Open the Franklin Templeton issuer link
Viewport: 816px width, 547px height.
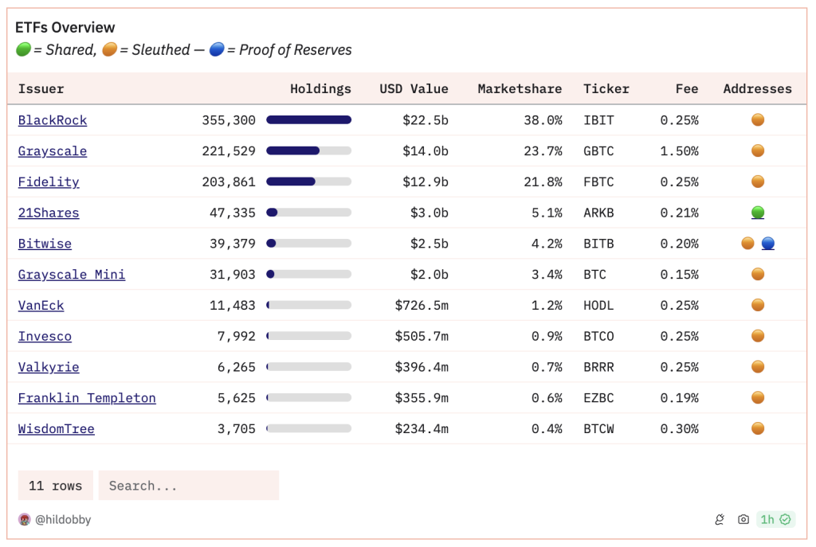(87, 398)
